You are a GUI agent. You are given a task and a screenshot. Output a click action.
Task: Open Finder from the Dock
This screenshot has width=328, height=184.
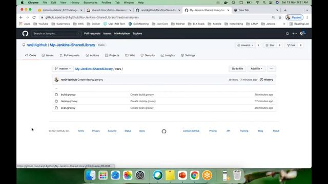click(x=91, y=175)
